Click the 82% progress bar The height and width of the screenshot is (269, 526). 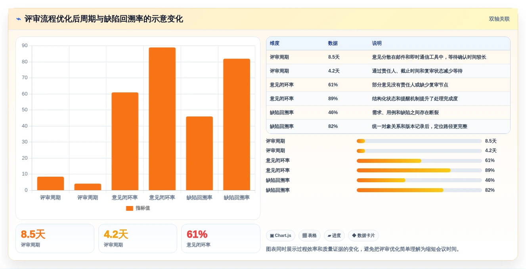(x=419, y=190)
